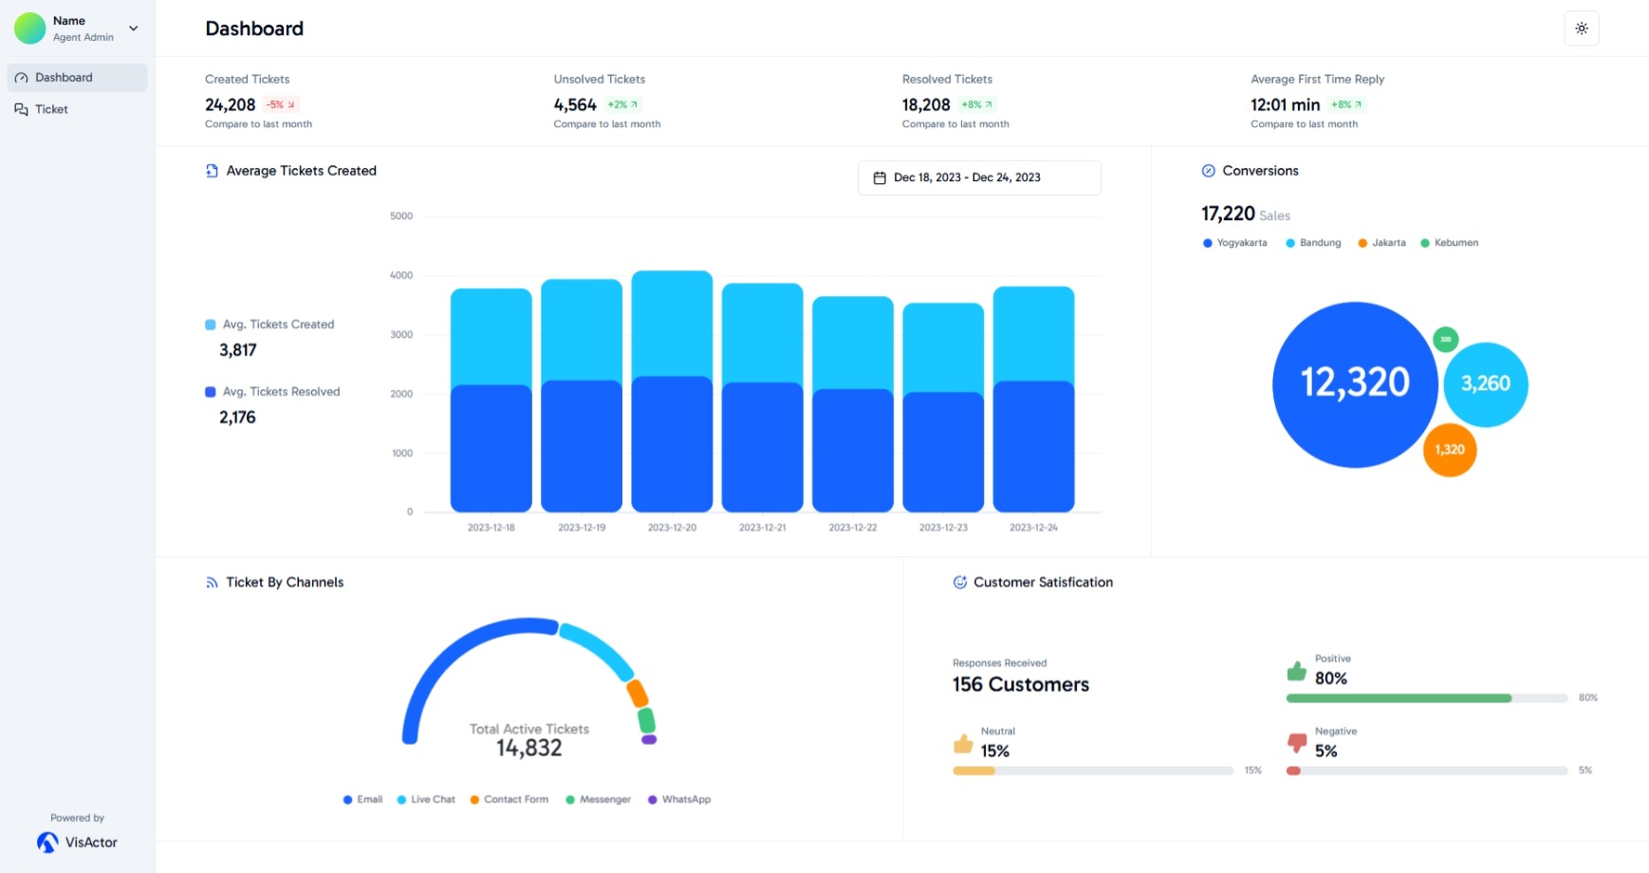Click the VisActor logo link

[x=77, y=843]
